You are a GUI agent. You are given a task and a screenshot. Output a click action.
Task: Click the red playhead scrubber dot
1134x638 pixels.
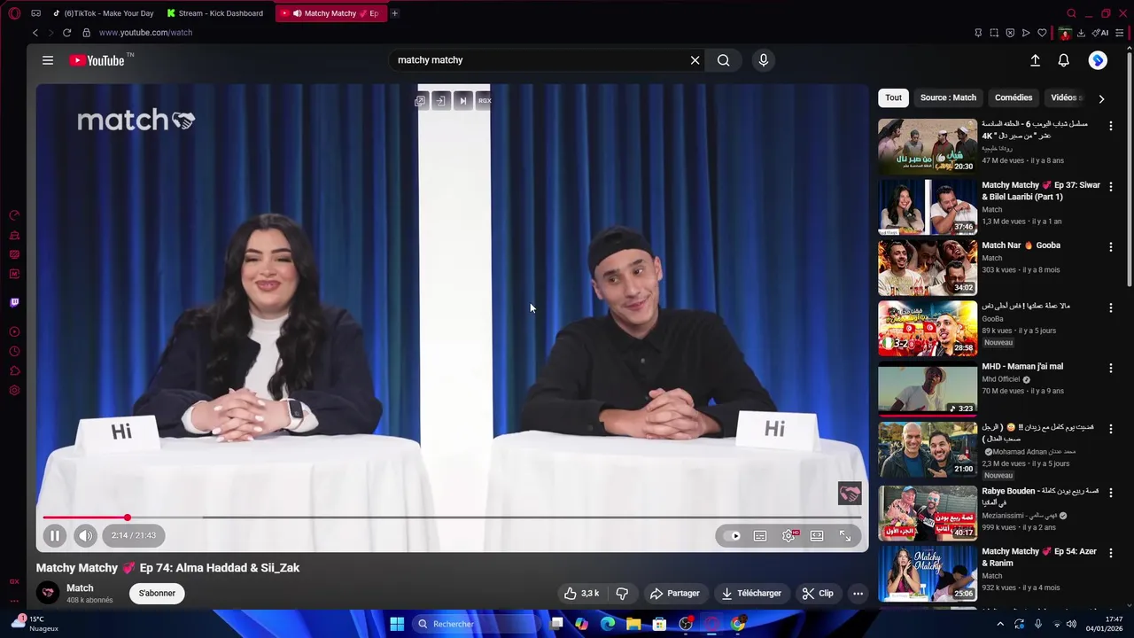128,517
